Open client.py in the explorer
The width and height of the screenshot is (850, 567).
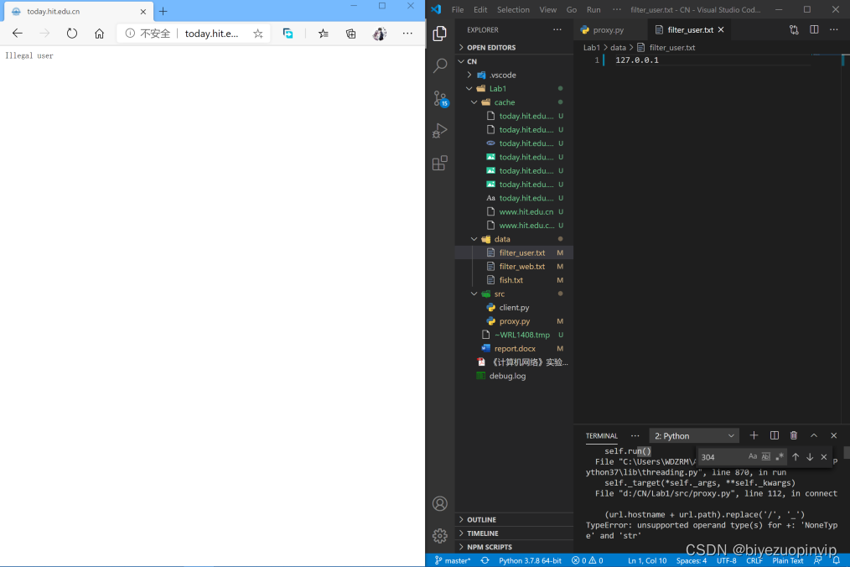point(514,307)
